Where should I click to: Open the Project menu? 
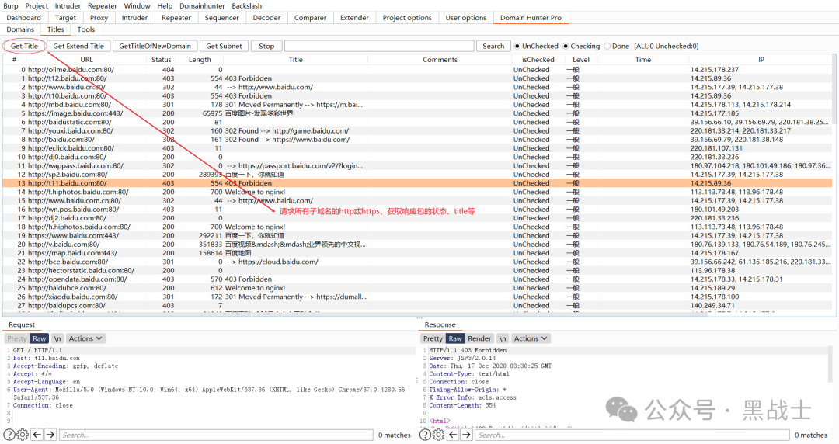(x=37, y=6)
